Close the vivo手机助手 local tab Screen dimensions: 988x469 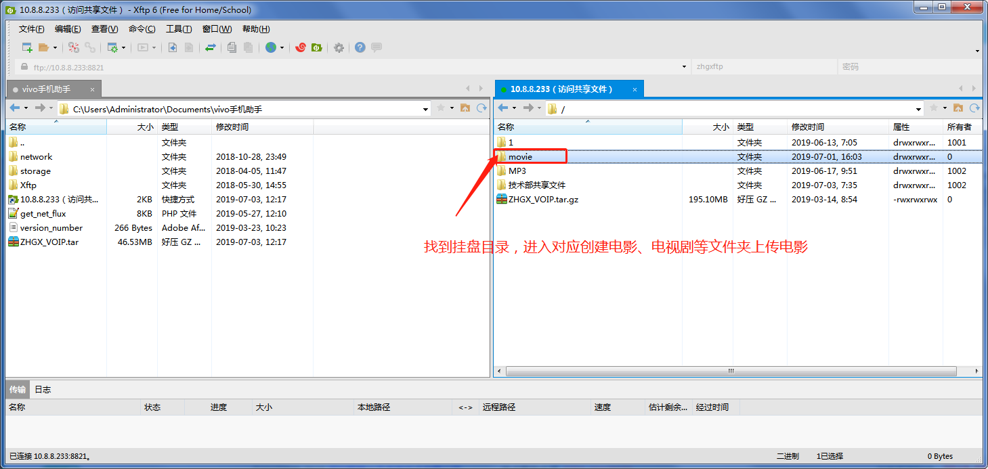click(x=93, y=89)
